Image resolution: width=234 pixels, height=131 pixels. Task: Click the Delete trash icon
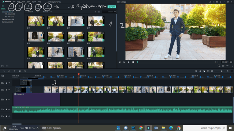tap(15, 71)
